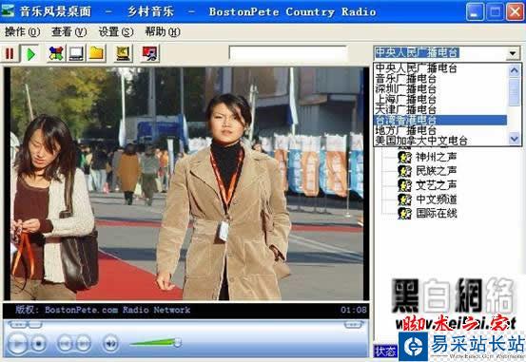Click the yellow folder toolbar icon
Screen dimensions: 526x362
pos(97,53)
